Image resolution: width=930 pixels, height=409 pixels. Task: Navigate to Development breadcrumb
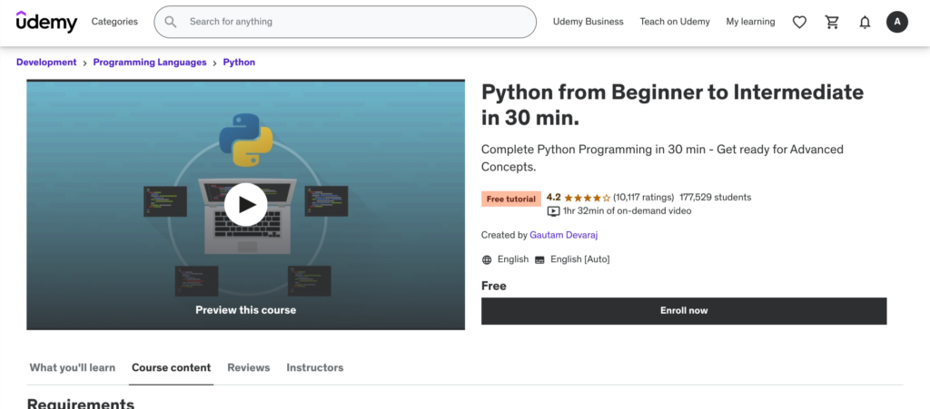(46, 63)
